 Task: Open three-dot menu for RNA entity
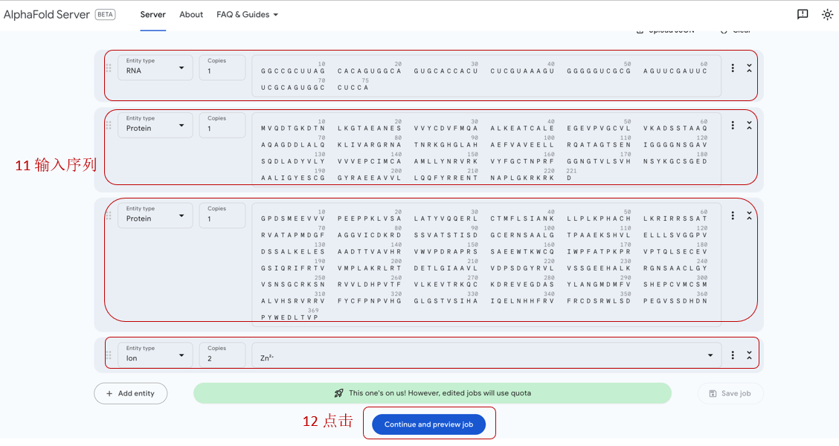click(x=733, y=68)
